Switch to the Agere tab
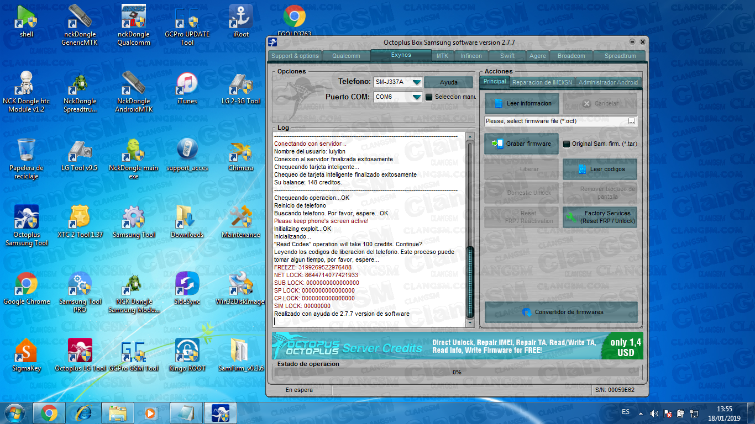The width and height of the screenshot is (755, 424). [537, 56]
